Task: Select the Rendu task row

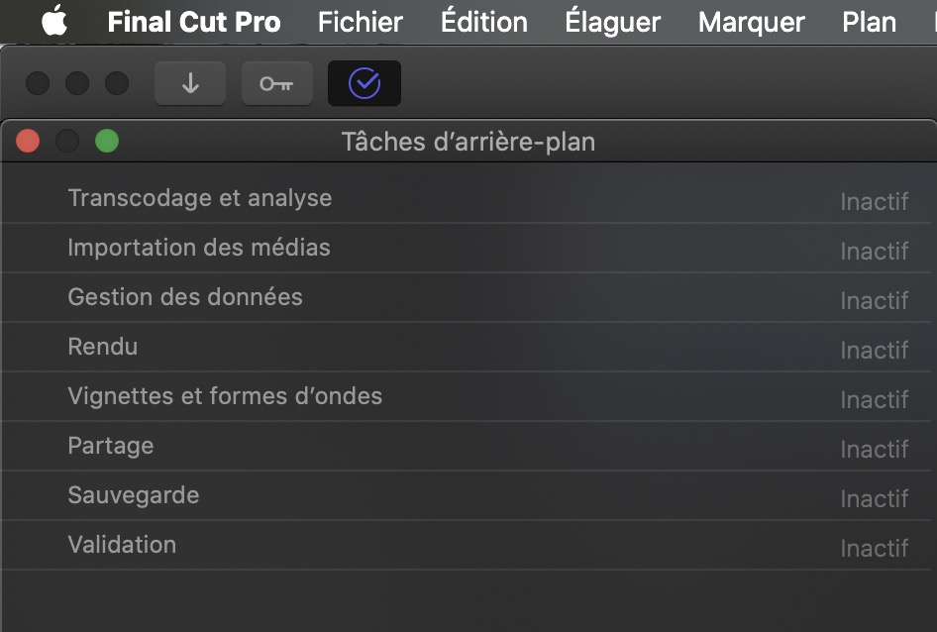Action: point(467,348)
